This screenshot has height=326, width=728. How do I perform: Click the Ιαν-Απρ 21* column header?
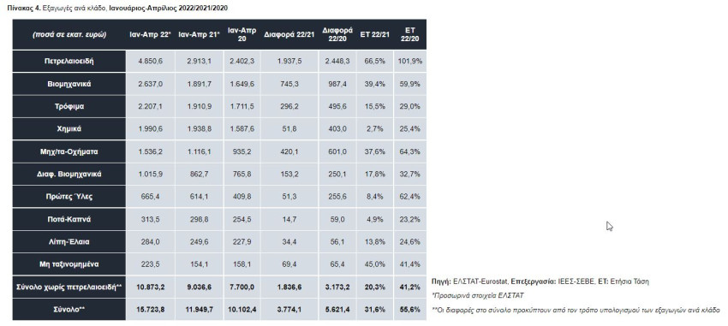pyautogui.click(x=199, y=35)
